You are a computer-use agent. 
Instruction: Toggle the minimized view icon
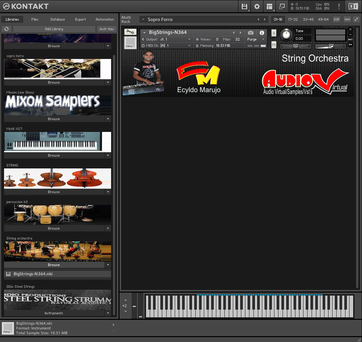pyautogui.click(x=282, y=7)
